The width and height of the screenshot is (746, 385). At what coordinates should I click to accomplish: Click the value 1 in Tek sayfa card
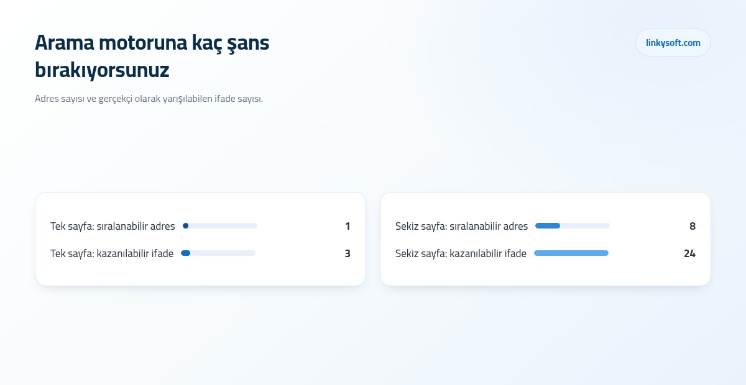pyautogui.click(x=348, y=226)
